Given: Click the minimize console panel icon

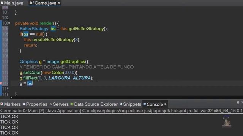Looking at the screenshot, I should [238, 102].
